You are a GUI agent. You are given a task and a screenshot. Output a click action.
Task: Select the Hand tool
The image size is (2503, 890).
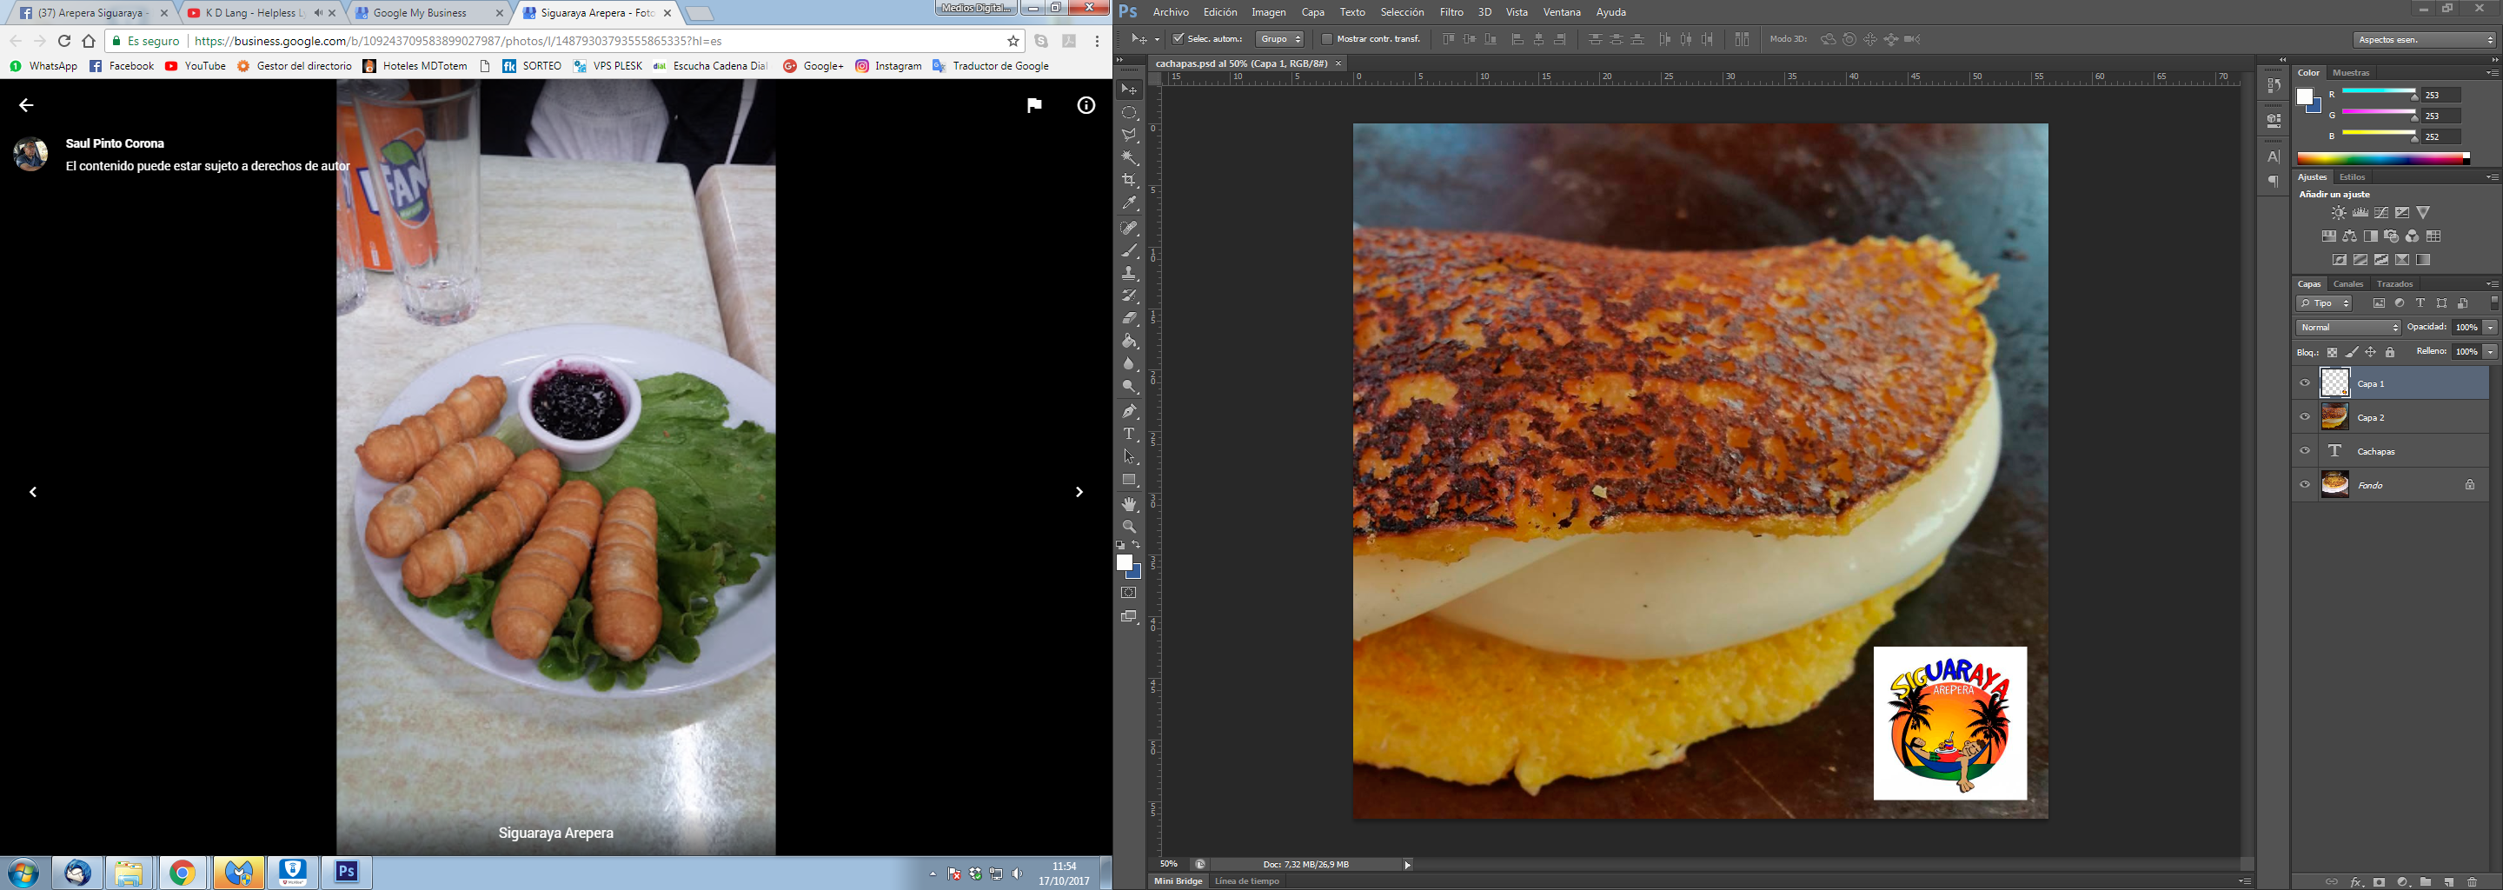tap(1129, 504)
